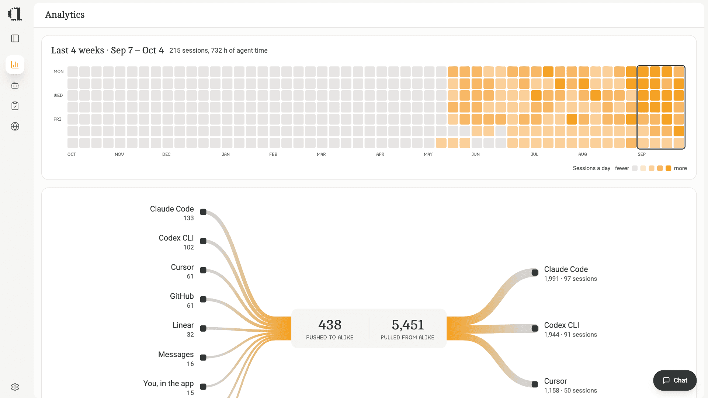708x398 pixels.
Task: Select the GitHub source node
Action: pos(203,299)
